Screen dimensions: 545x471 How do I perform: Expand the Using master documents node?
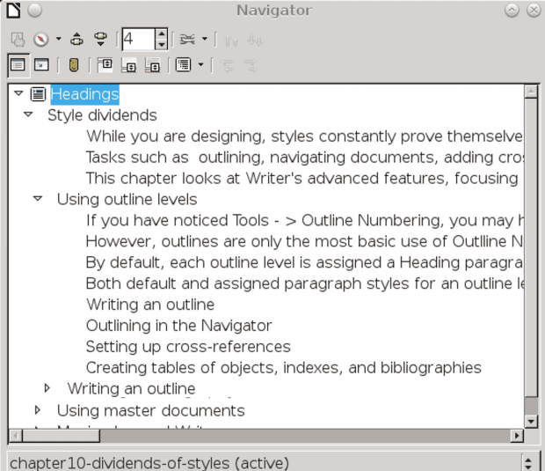point(38,410)
